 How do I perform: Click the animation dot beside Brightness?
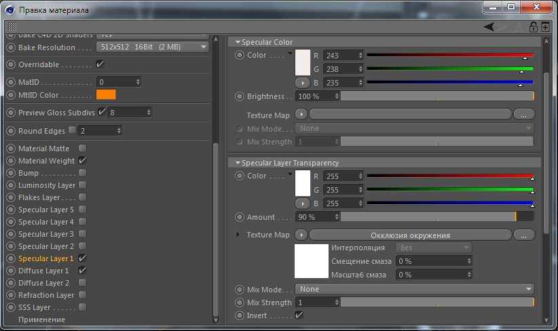coord(240,96)
